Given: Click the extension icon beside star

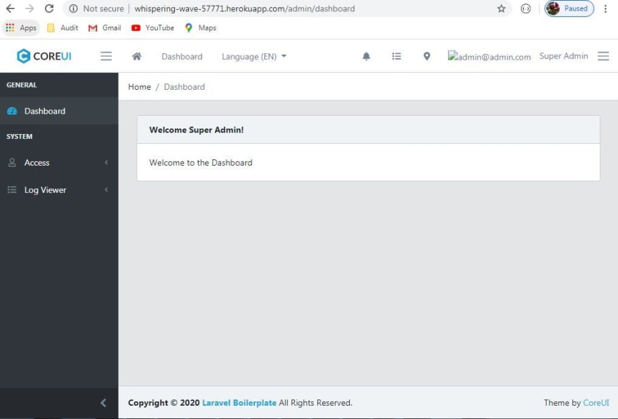Looking at the screenshot, I should click(x=525, y=8).
